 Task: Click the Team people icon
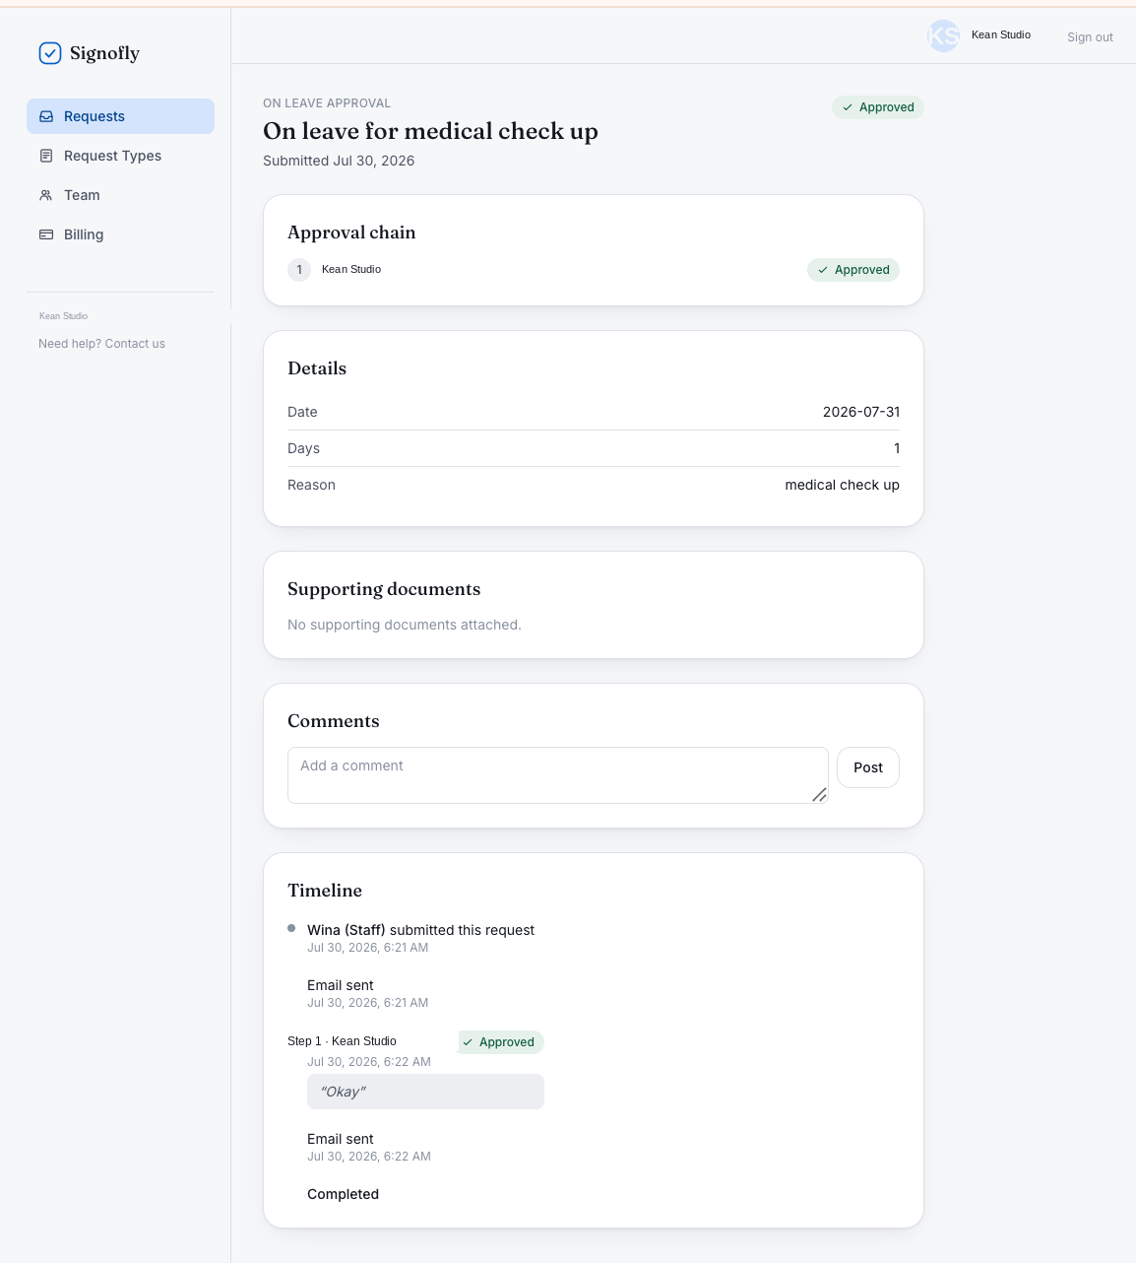click(x=46, y=195)
